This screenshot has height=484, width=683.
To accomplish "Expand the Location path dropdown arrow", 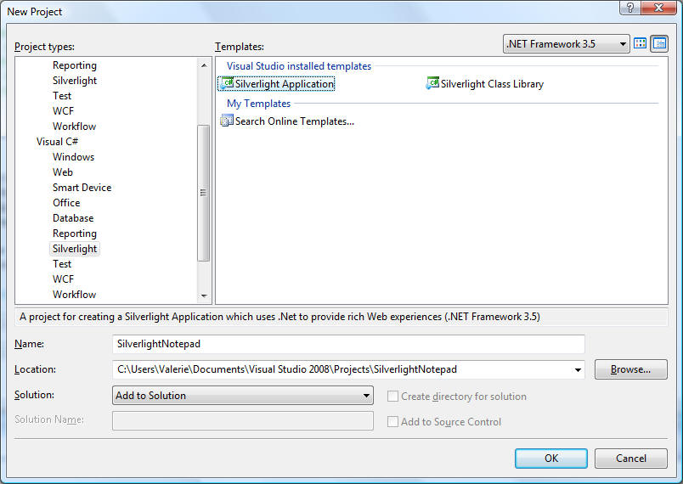I will coord(578,370).
